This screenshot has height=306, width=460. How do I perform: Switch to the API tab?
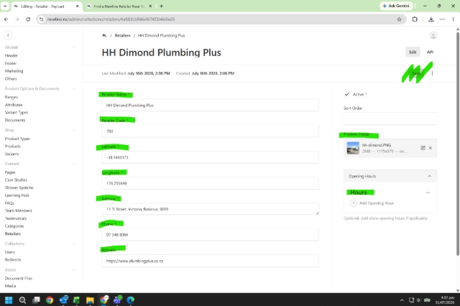[x=430, y=52]
